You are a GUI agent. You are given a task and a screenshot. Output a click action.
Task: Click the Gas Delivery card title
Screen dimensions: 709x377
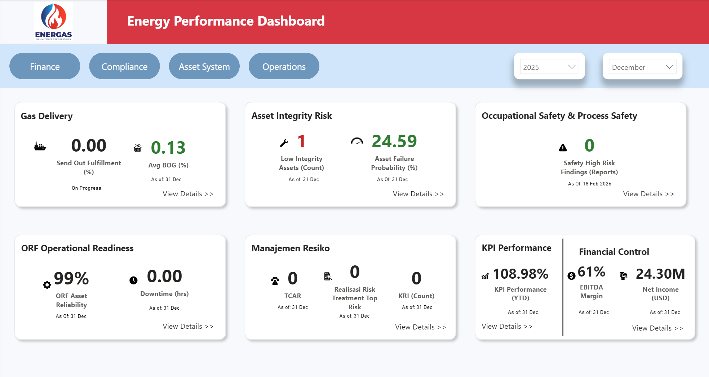pyautogui.click(x=47, y=116)
